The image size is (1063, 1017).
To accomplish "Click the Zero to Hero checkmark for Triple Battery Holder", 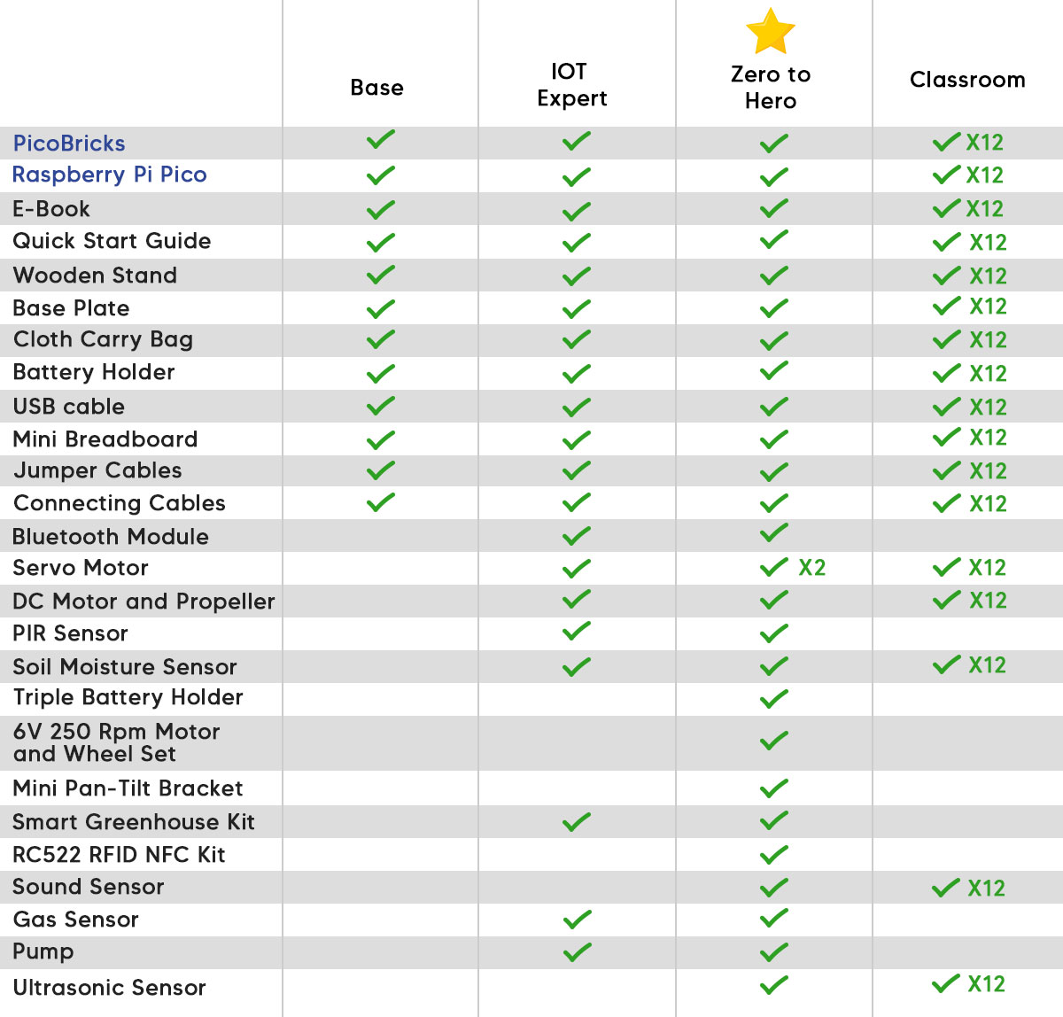I will 774,699.
